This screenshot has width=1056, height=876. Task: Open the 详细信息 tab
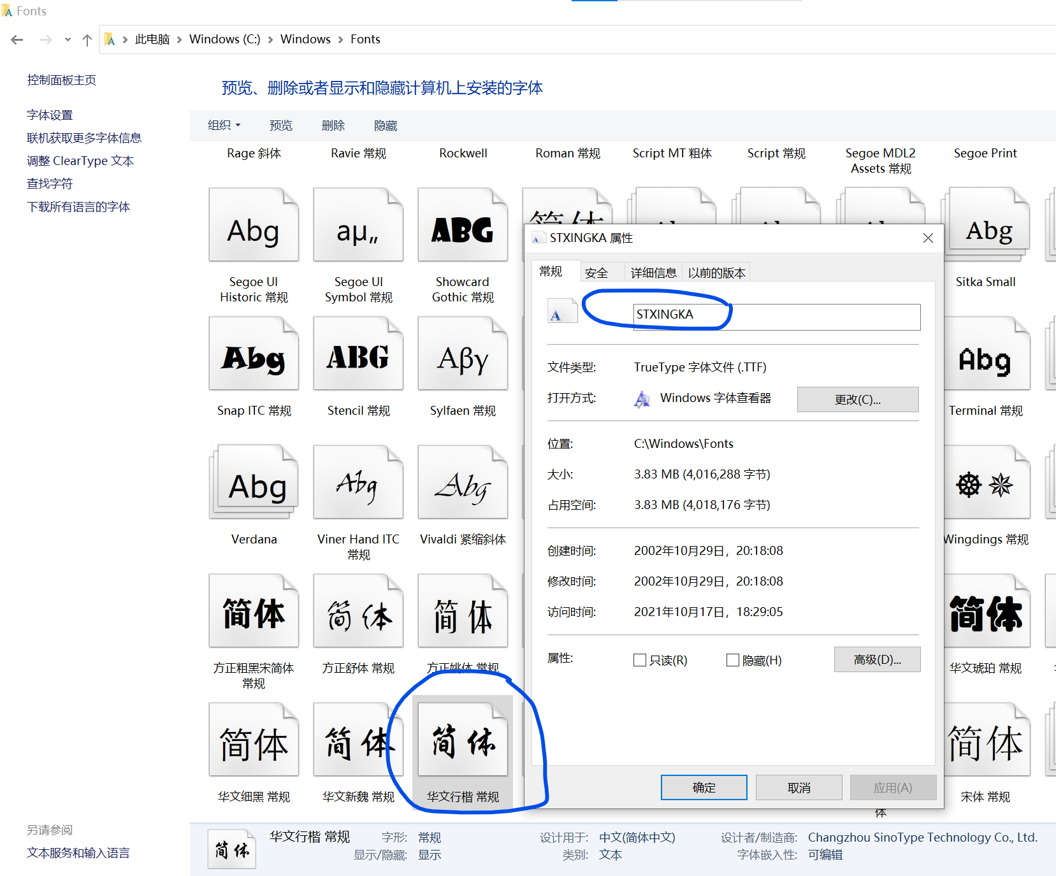tap(653, 272)
